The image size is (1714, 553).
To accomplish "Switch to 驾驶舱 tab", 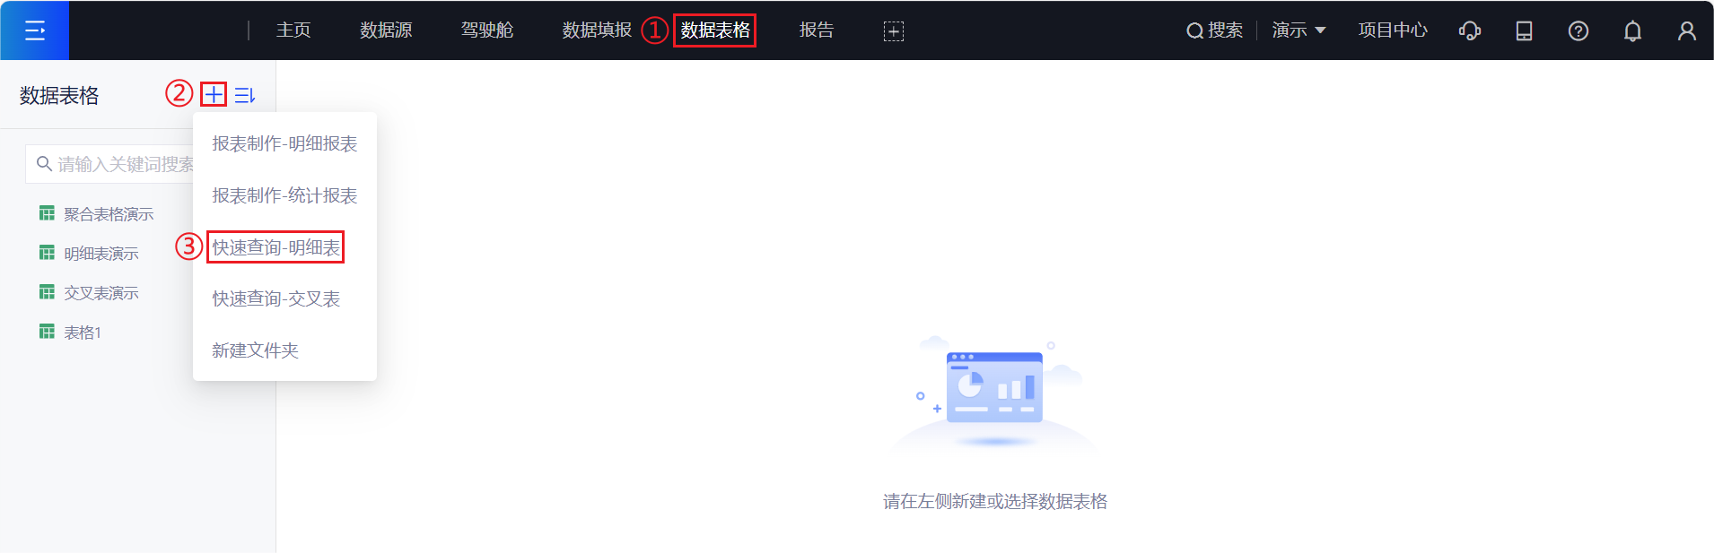I will click(x=486, y=30).
